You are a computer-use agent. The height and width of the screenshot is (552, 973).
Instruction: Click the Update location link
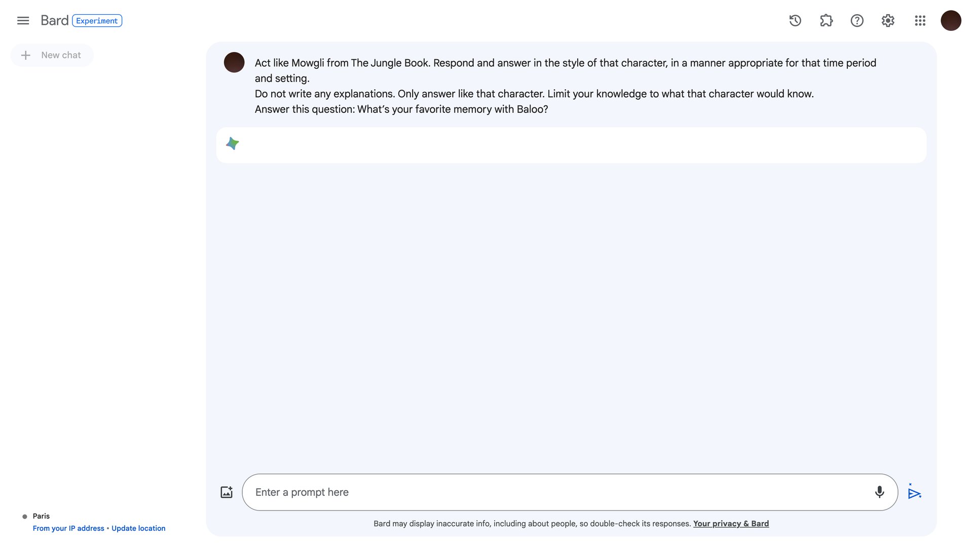tap(138, 528)
